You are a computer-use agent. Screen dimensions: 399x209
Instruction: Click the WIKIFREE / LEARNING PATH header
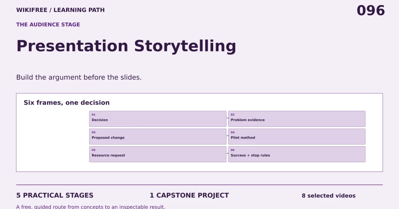(61, 10)
